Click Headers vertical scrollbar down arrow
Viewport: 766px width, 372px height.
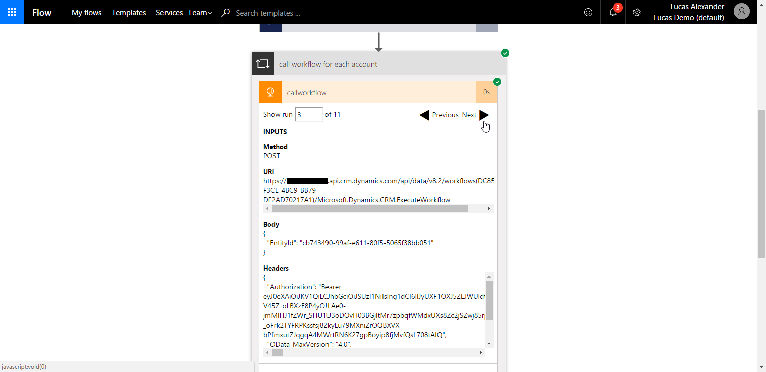489,344
